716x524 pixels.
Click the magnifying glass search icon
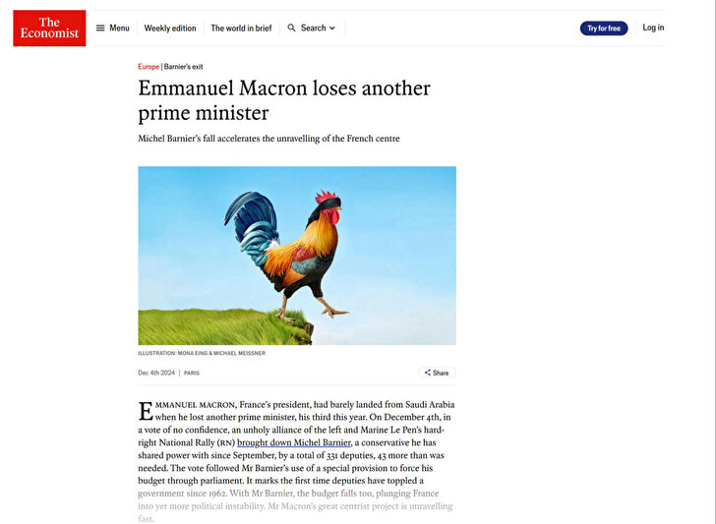tap(291, 28)
